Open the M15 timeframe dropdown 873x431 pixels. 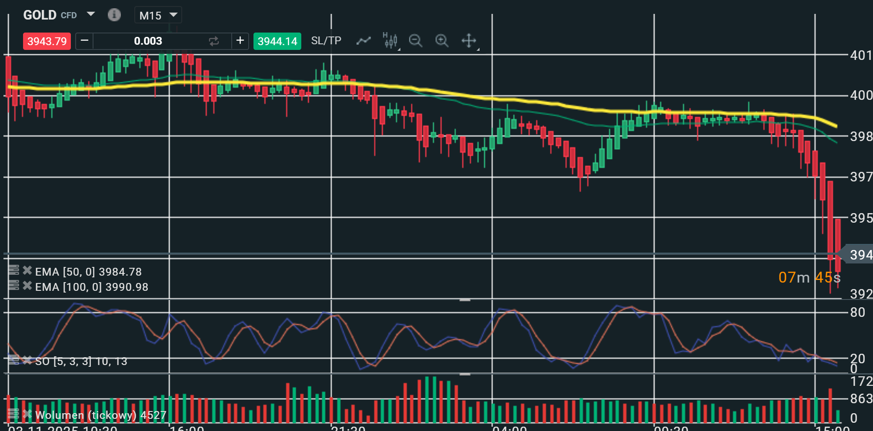click(158, 15)
